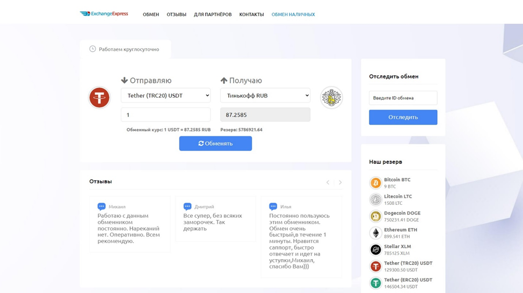Click the red Tether coin icon beside Отправляю
523x293 pixels.
[99, 97]
